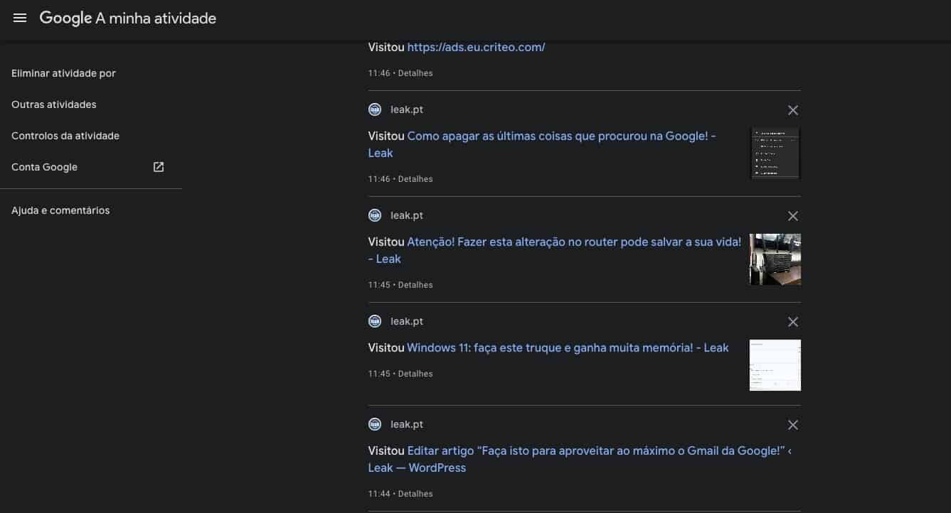Image resolution: width=951 pixels, height=513 pixels.
Task: Show Detalhes for the 'Editar artigo' visit
Action: pos(415,494)
